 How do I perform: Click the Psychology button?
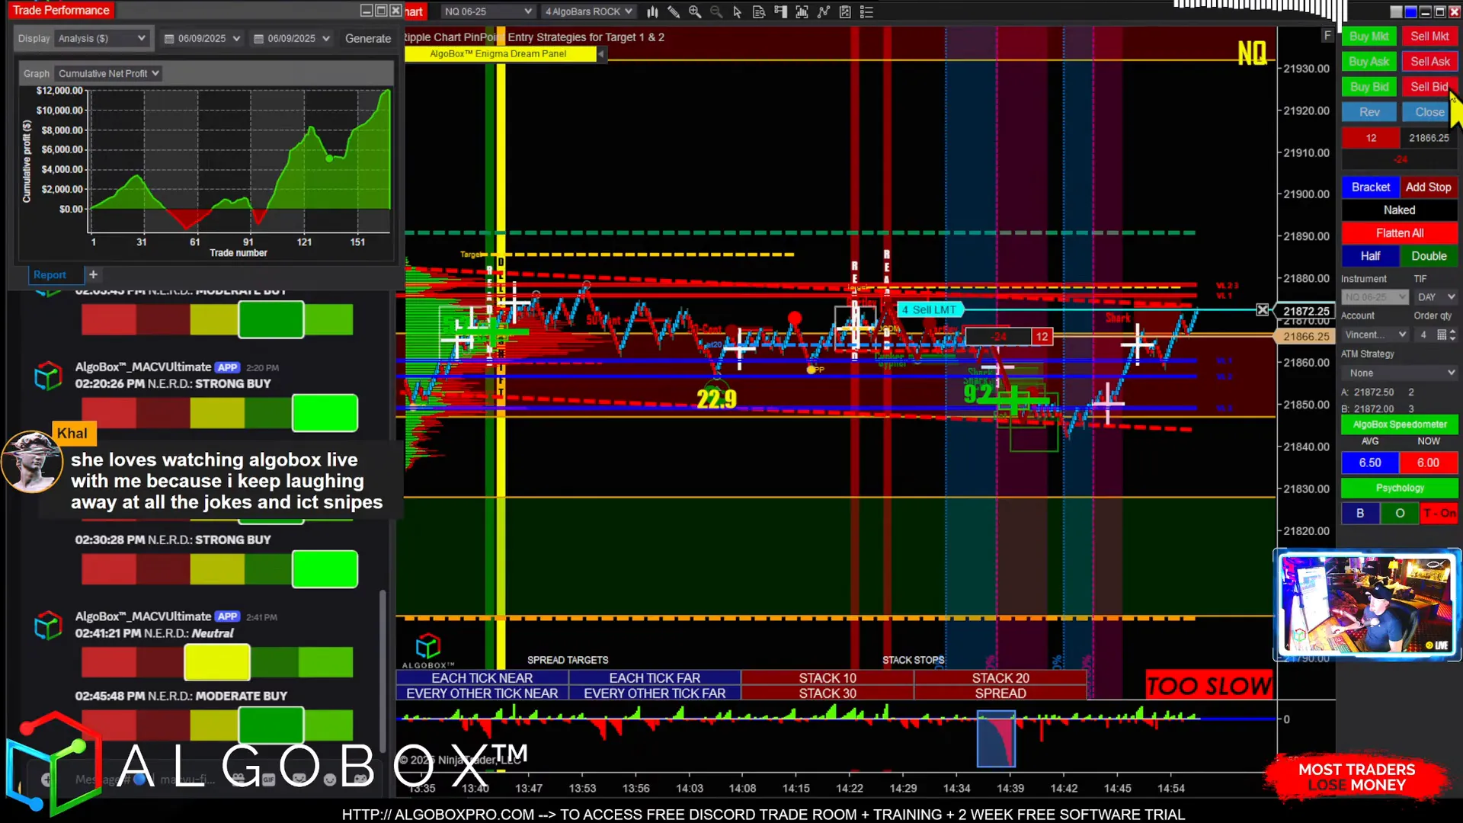[x=1399, y=488]
